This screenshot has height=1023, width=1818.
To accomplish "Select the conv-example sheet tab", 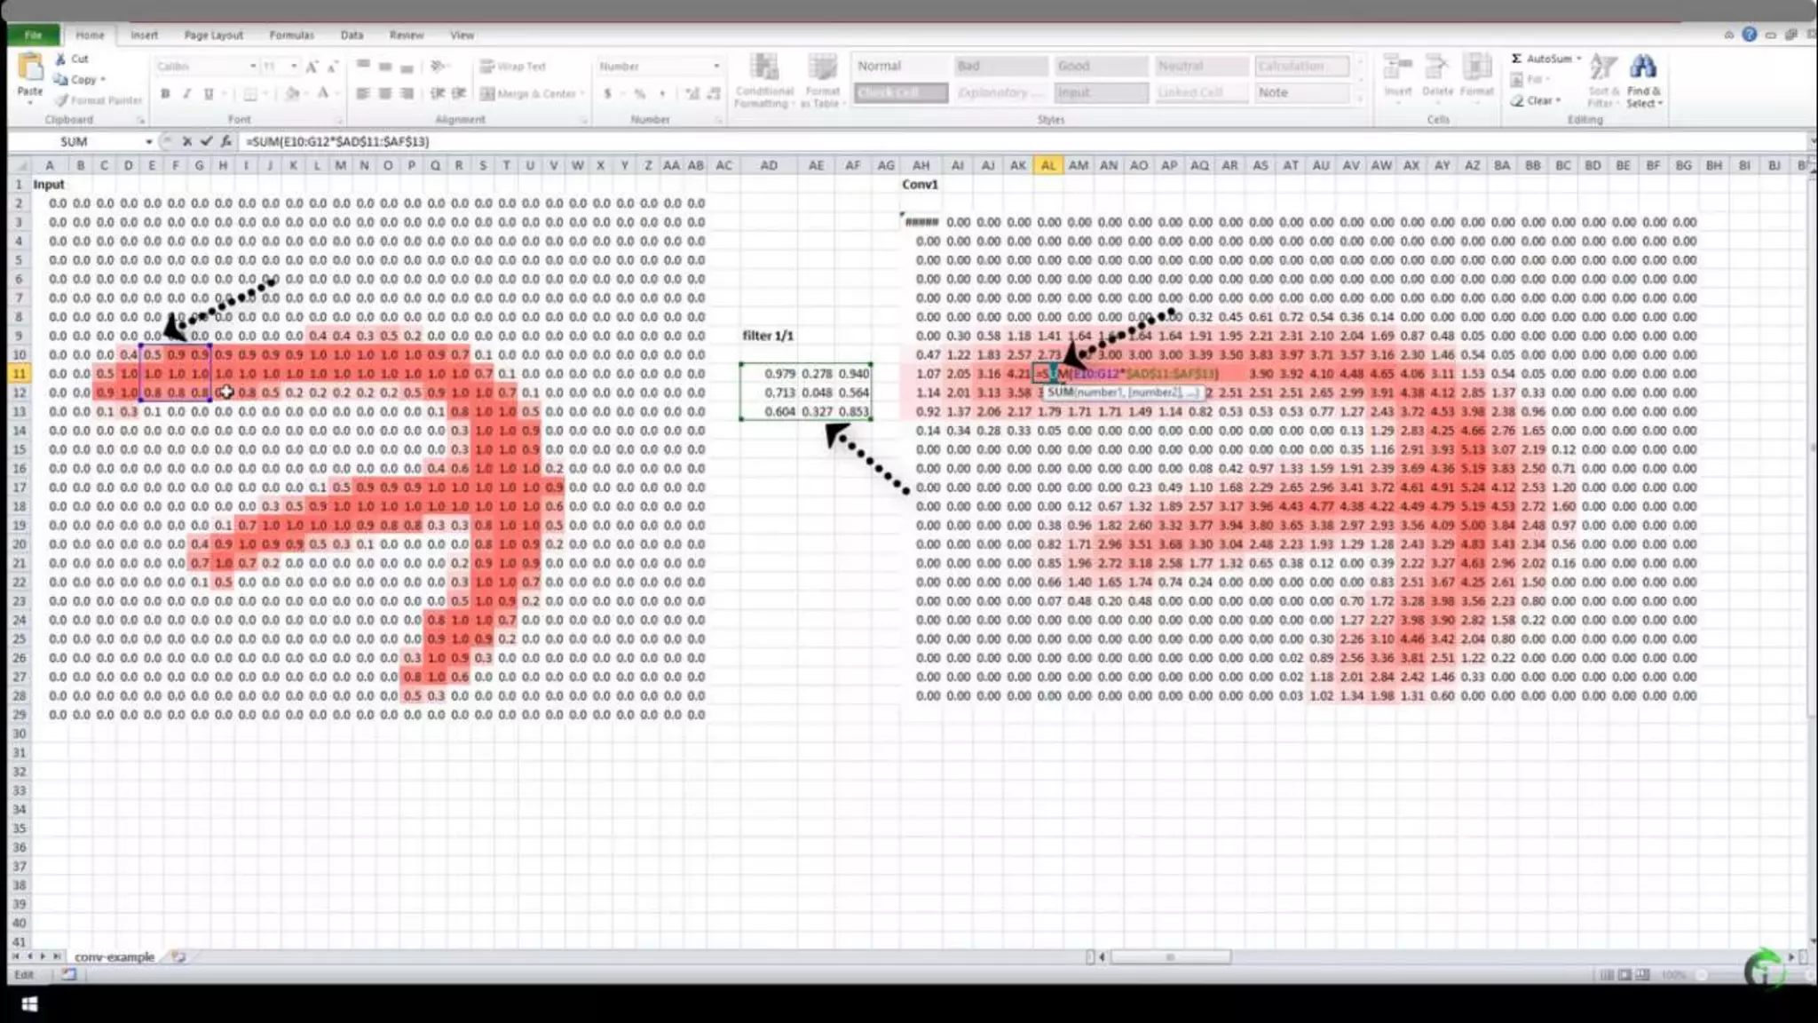I will (114, 956).
